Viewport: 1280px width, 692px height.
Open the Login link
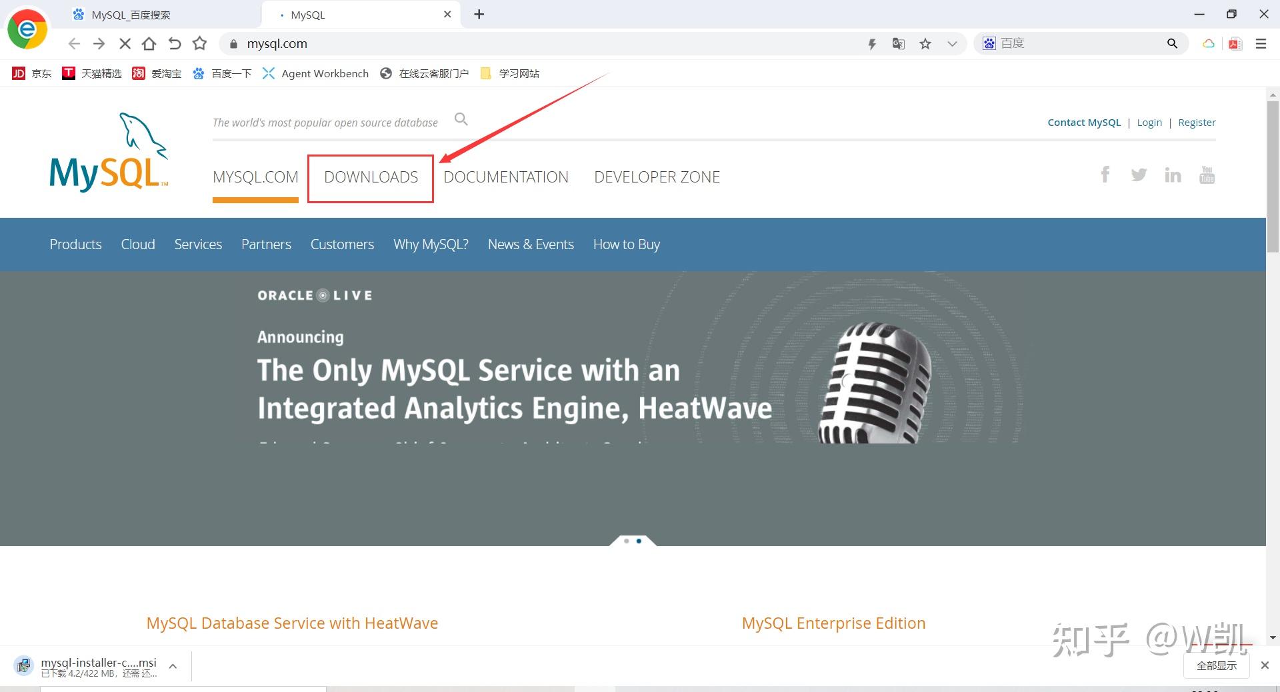(1149, 123)
